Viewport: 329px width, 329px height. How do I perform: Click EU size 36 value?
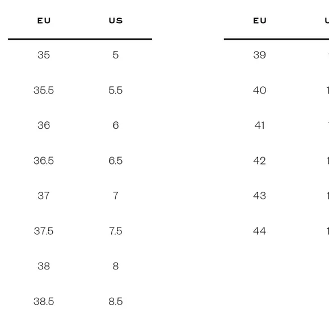44,125
